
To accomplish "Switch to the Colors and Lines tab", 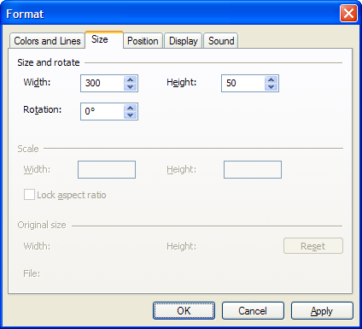I will [x=47, y=41].
